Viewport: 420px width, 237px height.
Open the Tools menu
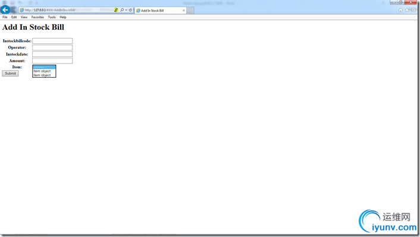click(52, 17)
